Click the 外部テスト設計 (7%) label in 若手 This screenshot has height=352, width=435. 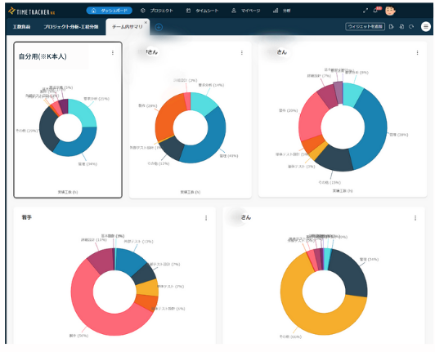point(164,264)
